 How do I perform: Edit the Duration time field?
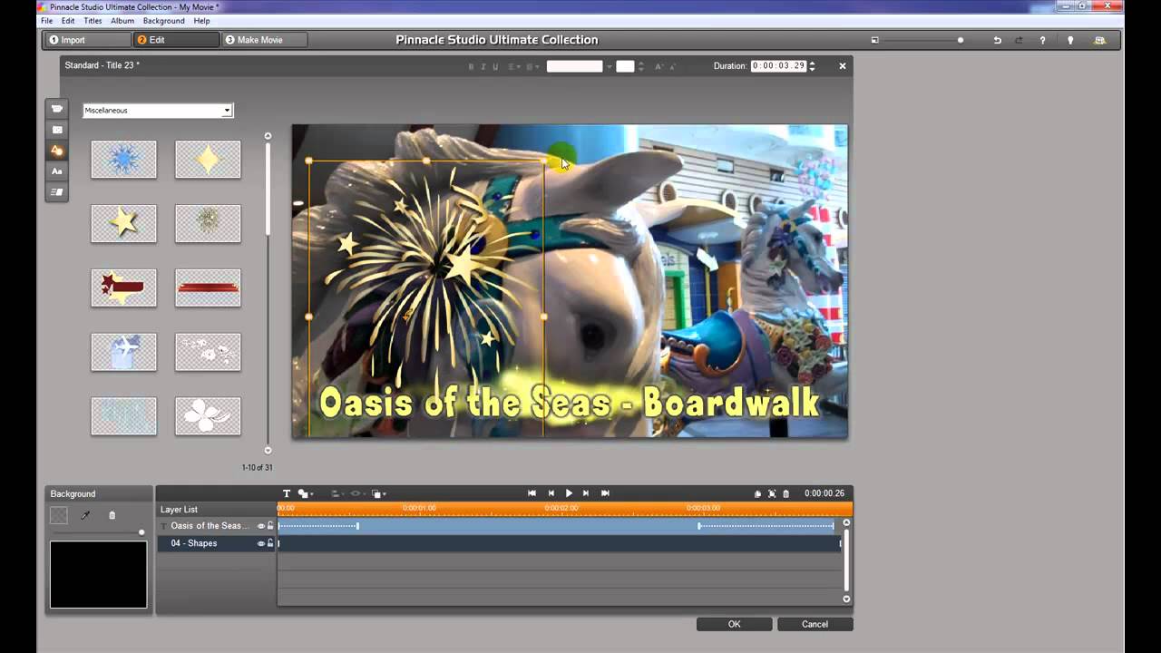click(x=778, y=66)
